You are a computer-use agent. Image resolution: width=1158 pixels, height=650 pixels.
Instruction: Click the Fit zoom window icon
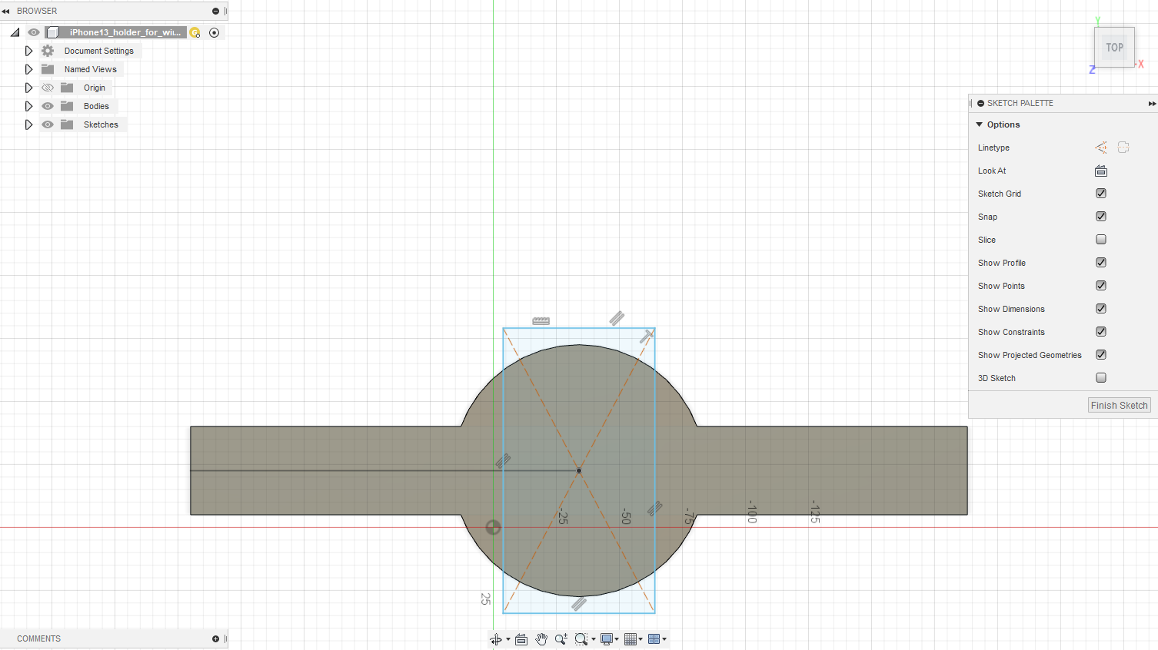(581, 638)
